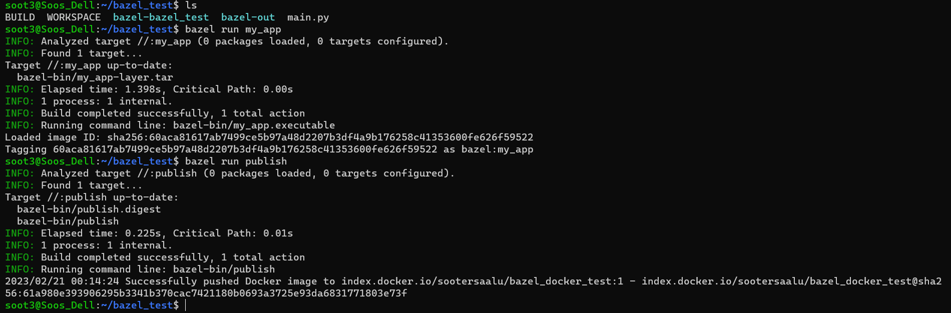Click main.py in the ls listing
This screenshot has width=951, height=313.
[308, 17]
